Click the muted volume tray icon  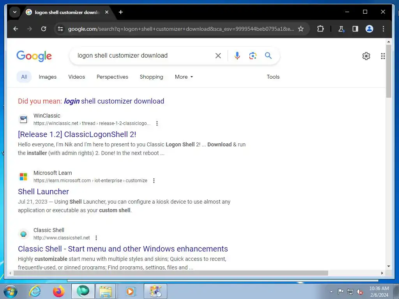click(360, 292)
